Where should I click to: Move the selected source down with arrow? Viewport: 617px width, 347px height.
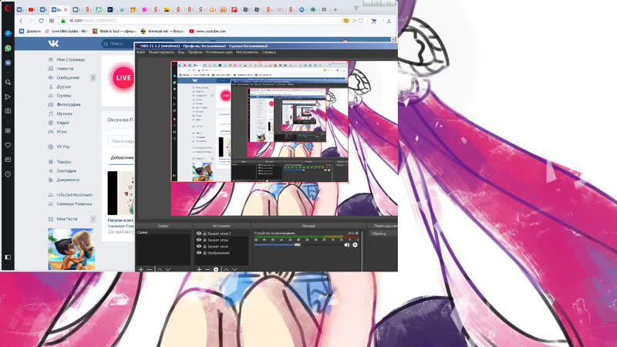click(234, 269)
